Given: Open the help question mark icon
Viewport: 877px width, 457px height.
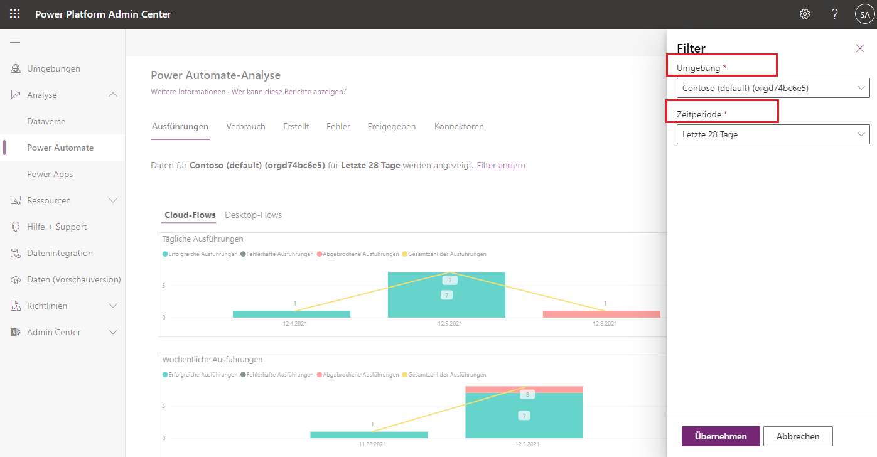Looking at the screenshot, I should tap(834, 14).
